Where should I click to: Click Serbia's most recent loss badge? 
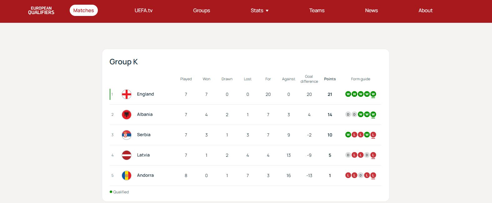(x=373, y=135)
